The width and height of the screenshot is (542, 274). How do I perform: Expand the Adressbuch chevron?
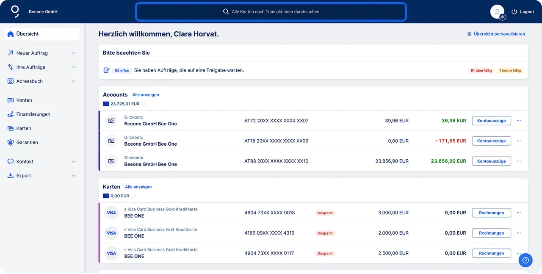coord(74,81)
